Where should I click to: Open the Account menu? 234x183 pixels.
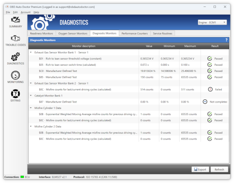pyautogui.click(x=26, y=12)
